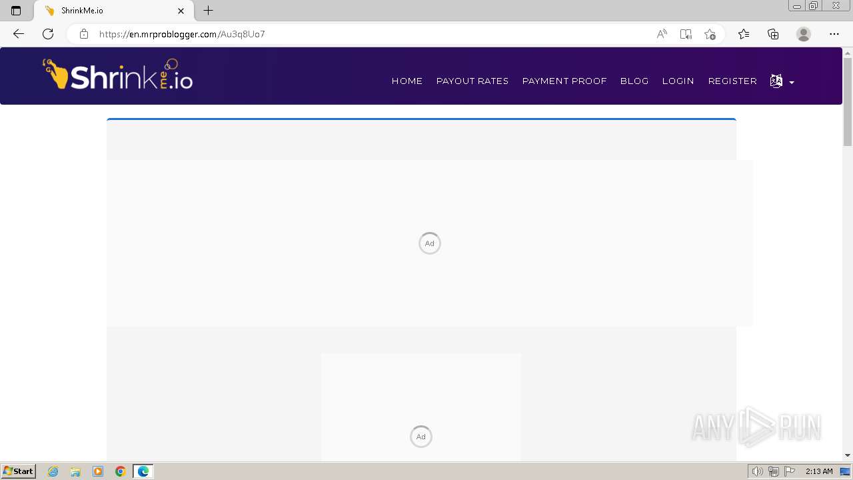Click the scrollbar down arrow
Screen dimensions: 853x480
pos(848,455)
